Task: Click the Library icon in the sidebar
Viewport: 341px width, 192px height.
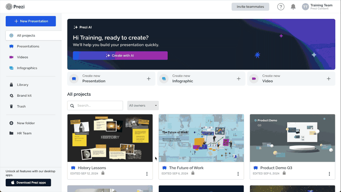Action: click(11, 85)
